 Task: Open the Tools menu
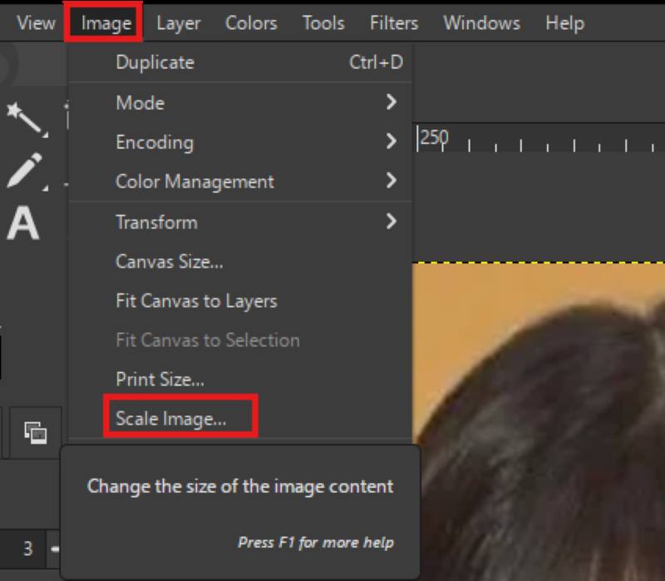(x=323, y=23)
